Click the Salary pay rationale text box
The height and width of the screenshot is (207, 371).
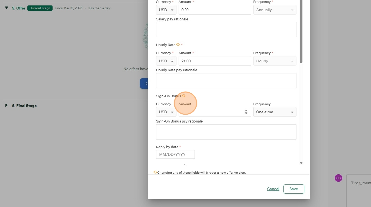coord(226,29)
